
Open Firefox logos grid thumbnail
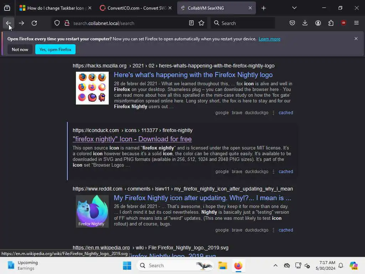coord(92,88)
